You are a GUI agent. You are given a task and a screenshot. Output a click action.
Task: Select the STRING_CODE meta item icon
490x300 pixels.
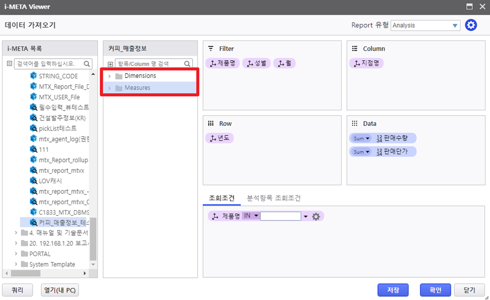(x=34, y=76)
